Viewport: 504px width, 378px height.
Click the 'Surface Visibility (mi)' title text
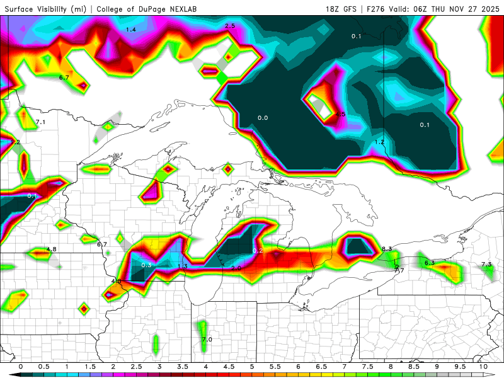(x=45, y=9)
